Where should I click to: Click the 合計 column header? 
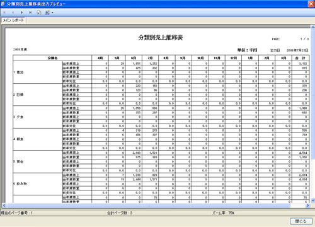pyautogui.click(x=301, y=58)
